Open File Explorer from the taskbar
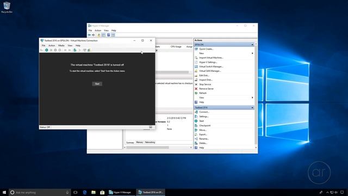Image resolution: width=348 pixels, height=196 pixels. pyautogui.click(x=94, y=192)
